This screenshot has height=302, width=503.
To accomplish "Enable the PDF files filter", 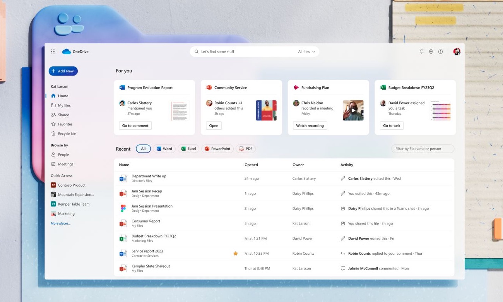I will coord(246,148).
